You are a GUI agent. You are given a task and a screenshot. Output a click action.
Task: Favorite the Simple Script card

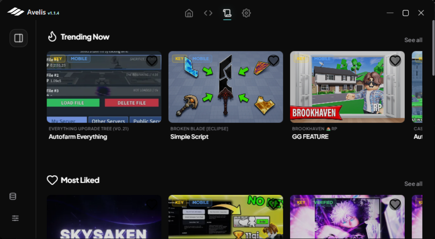click(x=273, y=61)
